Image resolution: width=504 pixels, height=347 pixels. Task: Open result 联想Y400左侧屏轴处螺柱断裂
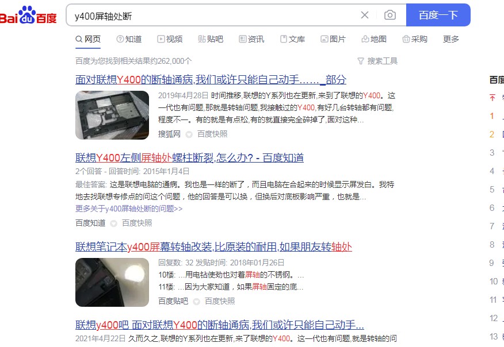190,158
